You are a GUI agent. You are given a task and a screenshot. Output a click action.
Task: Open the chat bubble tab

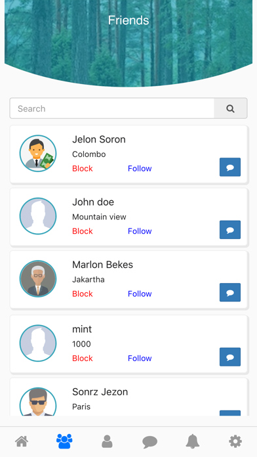tap(150, 442)
